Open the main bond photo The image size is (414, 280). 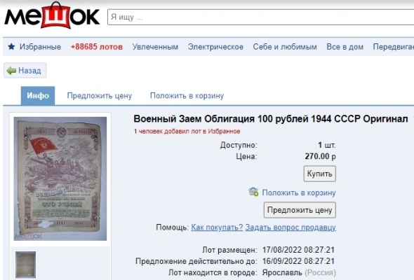[60, 178]
